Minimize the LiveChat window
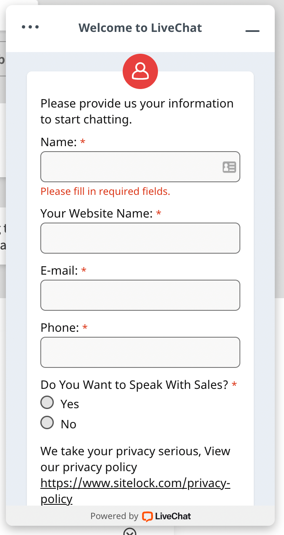The height and width of the screenshot is (535, 284). pyautogui.click(x=252, y=31)
